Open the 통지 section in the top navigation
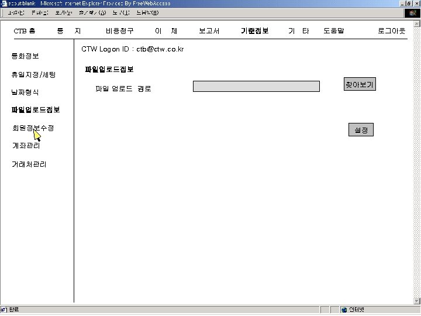Viewport: 421px width, 316px height. click(69, 31)
